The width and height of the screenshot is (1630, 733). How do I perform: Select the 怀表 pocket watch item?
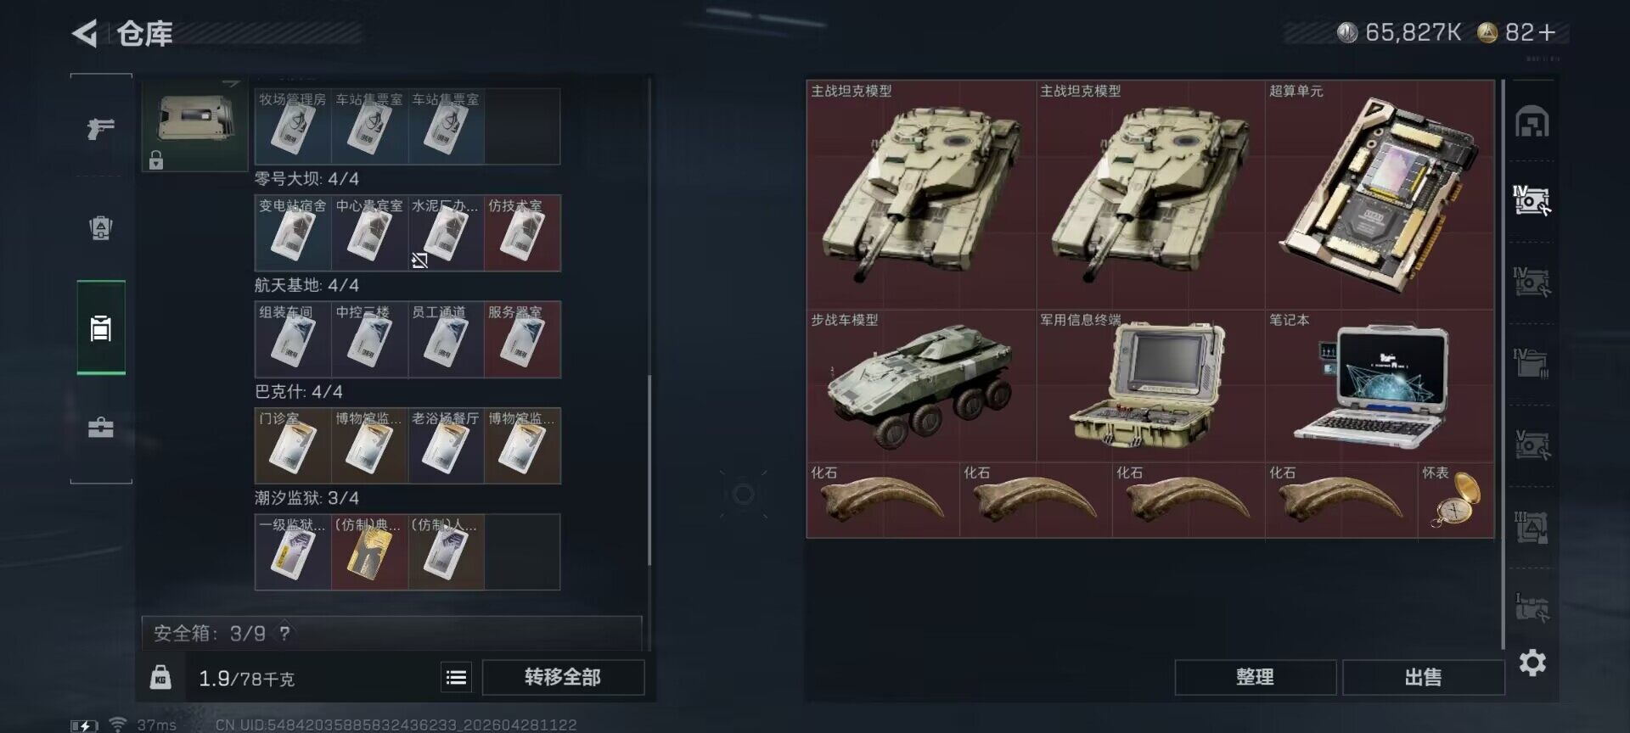(1456, 500)
